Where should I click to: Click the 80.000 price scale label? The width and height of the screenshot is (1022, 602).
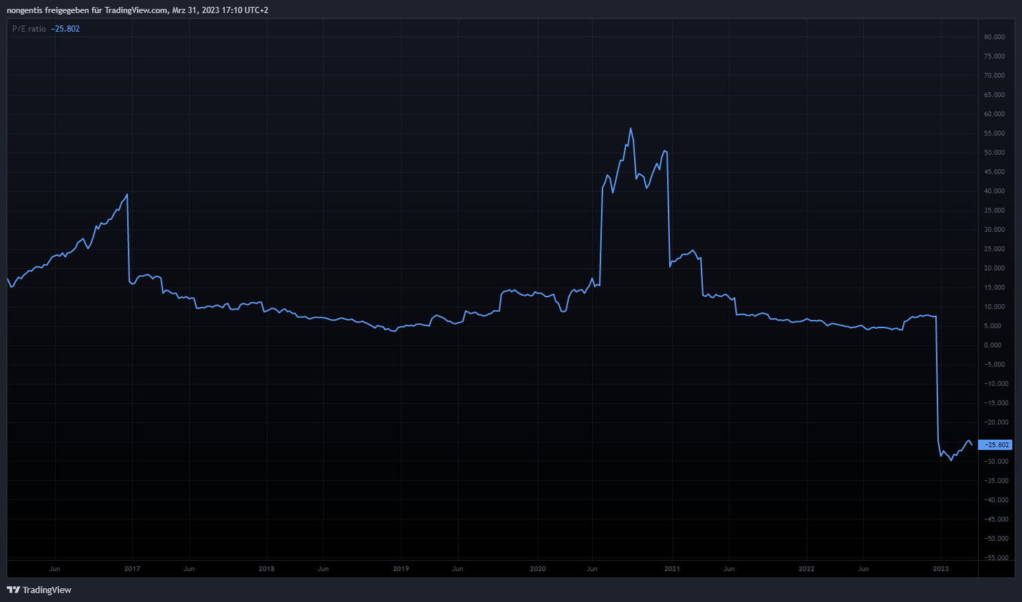[994, 37]
